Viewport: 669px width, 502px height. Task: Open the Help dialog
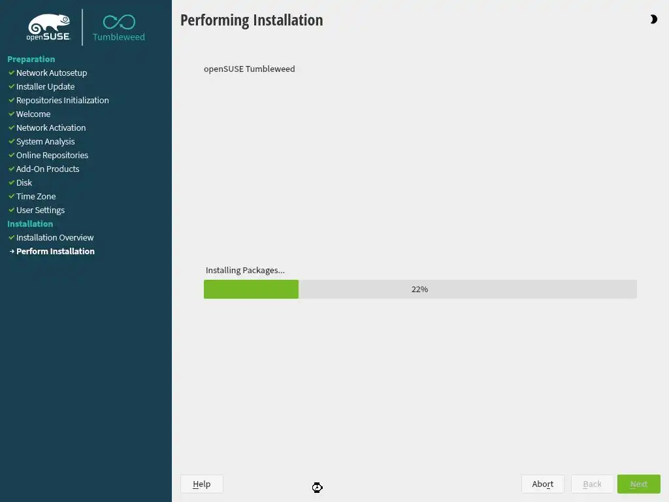pyautogui.click(x=201, y=484)
